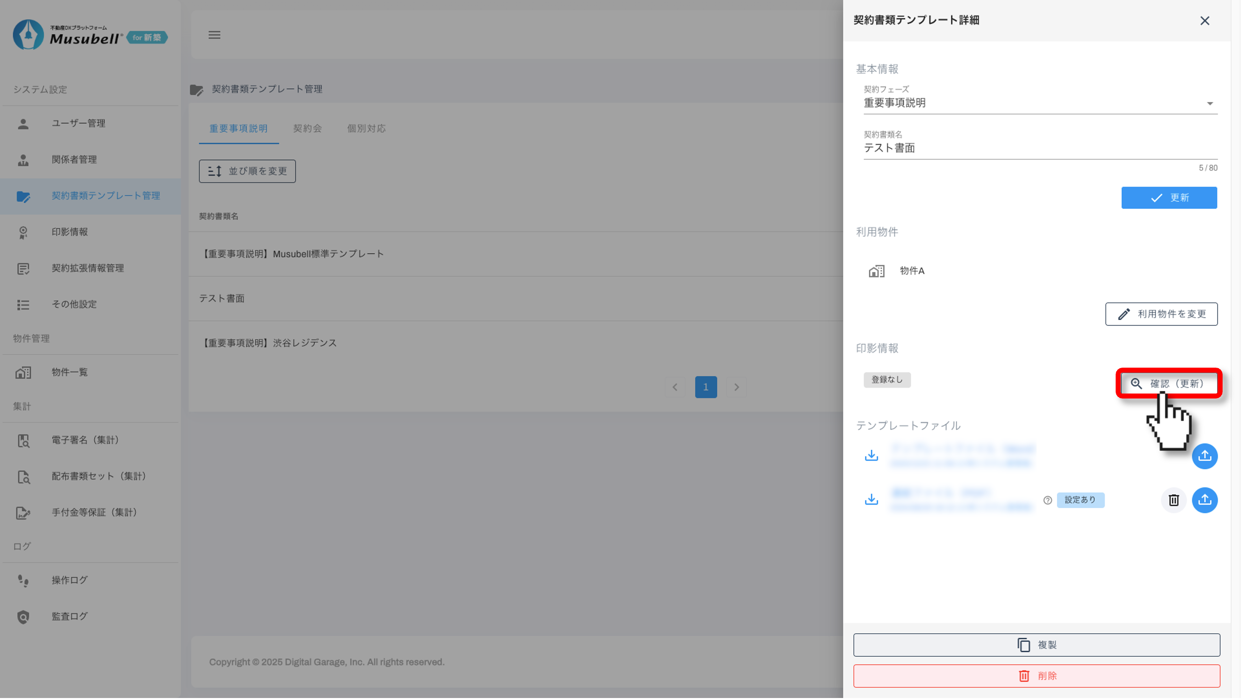Upload a replacement for second template file

[x=1204, y=500]
